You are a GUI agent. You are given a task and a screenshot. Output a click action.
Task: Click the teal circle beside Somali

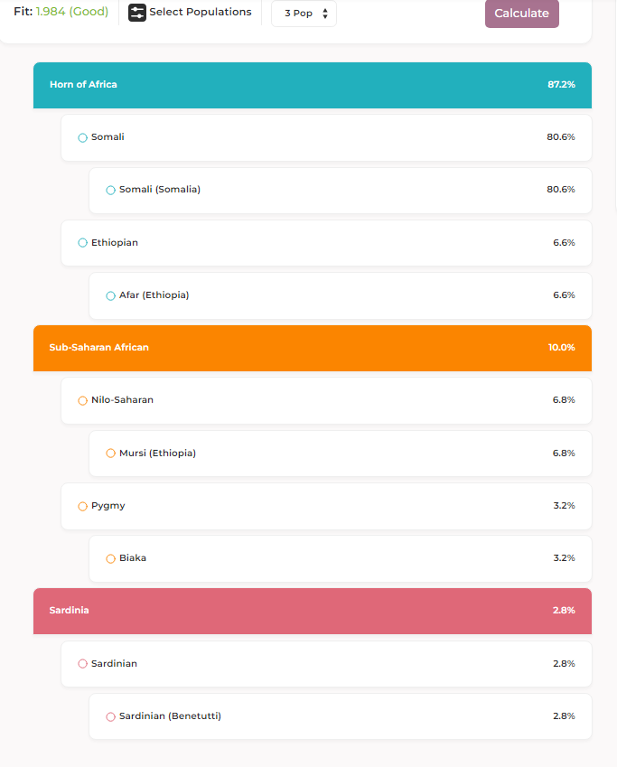point(83,138)
